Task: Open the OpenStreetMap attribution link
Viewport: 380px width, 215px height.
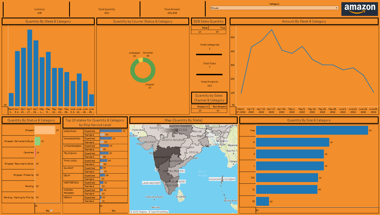Action: [x=158, y=212]
